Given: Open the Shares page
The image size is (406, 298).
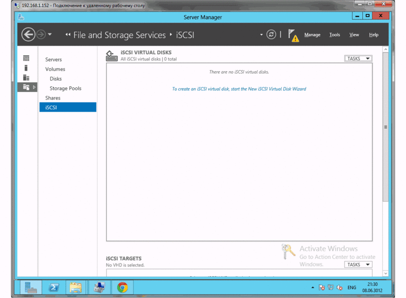Looking at the screenshot, I should (x=53, y=98).
